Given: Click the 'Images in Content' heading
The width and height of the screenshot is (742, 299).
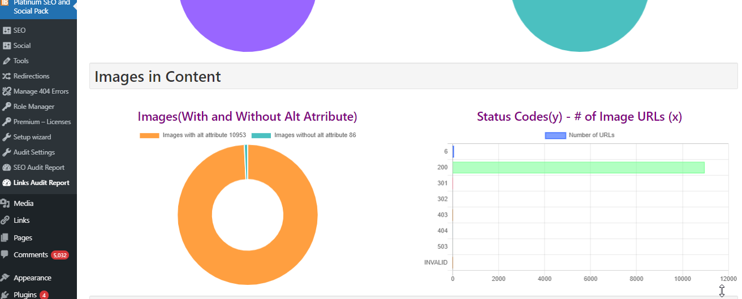Looking at the screenshot, I should (x=158, y=76).
